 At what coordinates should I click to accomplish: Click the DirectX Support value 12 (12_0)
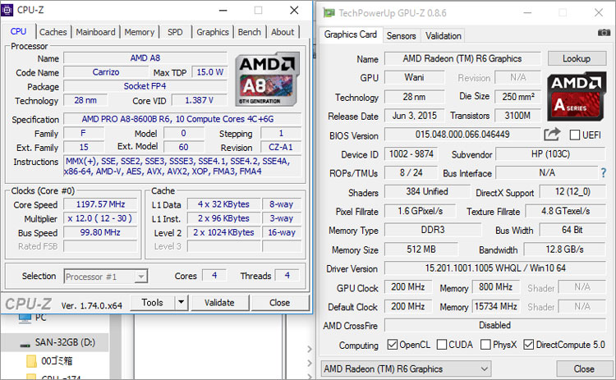click(x=572, y=191)
